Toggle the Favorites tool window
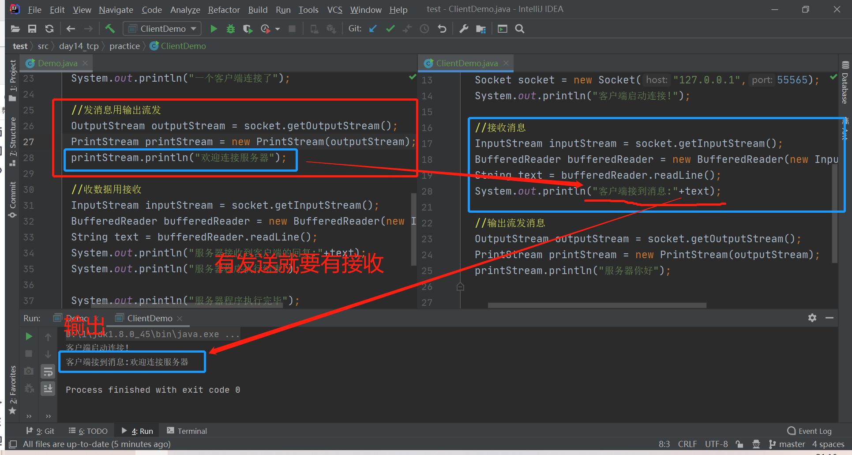 coord(12,390)
